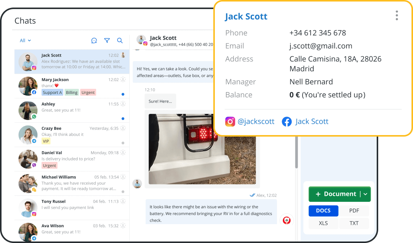Open the Daniel Val conversation
This screenshot has height=243, width=413.
72,159
